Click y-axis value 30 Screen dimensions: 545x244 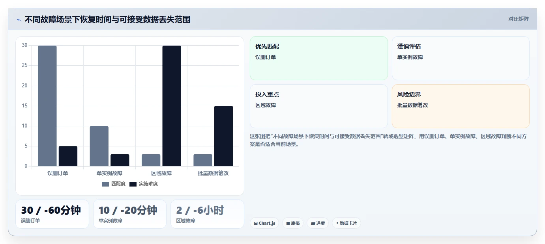pos(24,45)
